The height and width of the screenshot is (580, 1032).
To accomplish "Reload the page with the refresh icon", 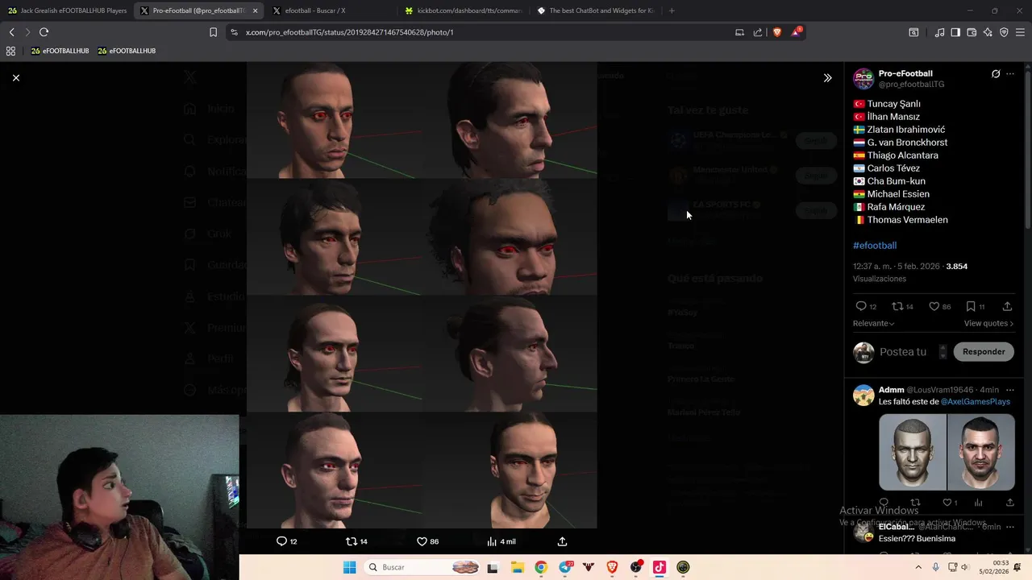I will [x=44, y=32].
